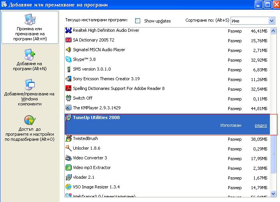Screen dimensions: 280x202
Task: Click the 44,81МБ size value
Action: click(x=259, y=109)
